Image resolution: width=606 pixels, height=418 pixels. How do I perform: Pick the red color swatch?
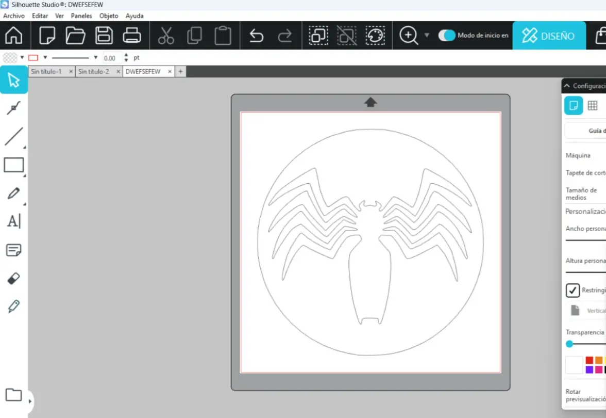[590, 360]
